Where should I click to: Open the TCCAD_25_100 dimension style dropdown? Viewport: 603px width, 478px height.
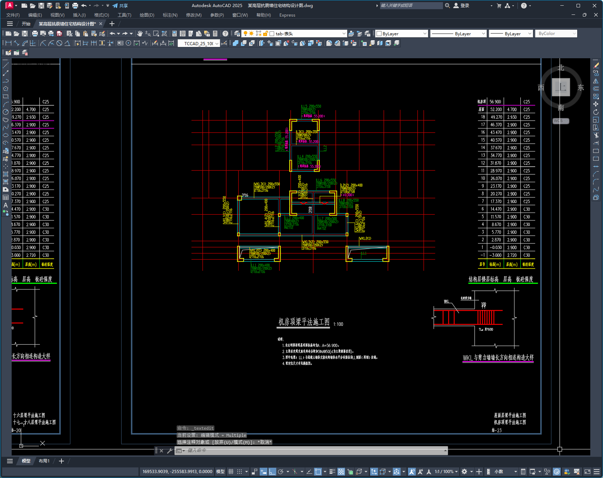click(x=217, y=43)
